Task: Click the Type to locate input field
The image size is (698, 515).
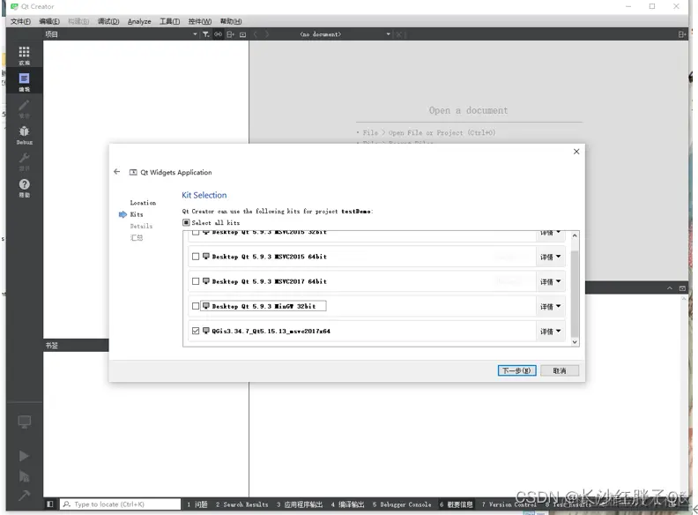Action: 120,504
